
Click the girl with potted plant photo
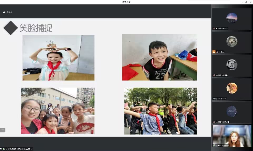(x=58, y=58)
